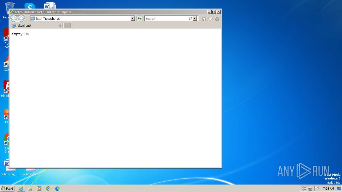Open File Explorer from the taskbar

pyautogui.click(x=30, y=189)
